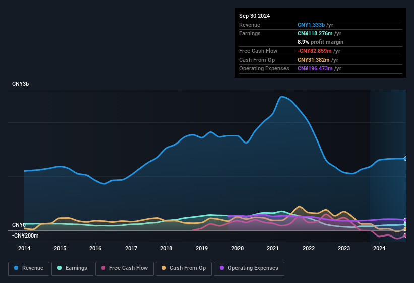Click the Revenue endpoint marker on chart
The height and width of the screenshot is (283, 414).
(x=405, y=159)
